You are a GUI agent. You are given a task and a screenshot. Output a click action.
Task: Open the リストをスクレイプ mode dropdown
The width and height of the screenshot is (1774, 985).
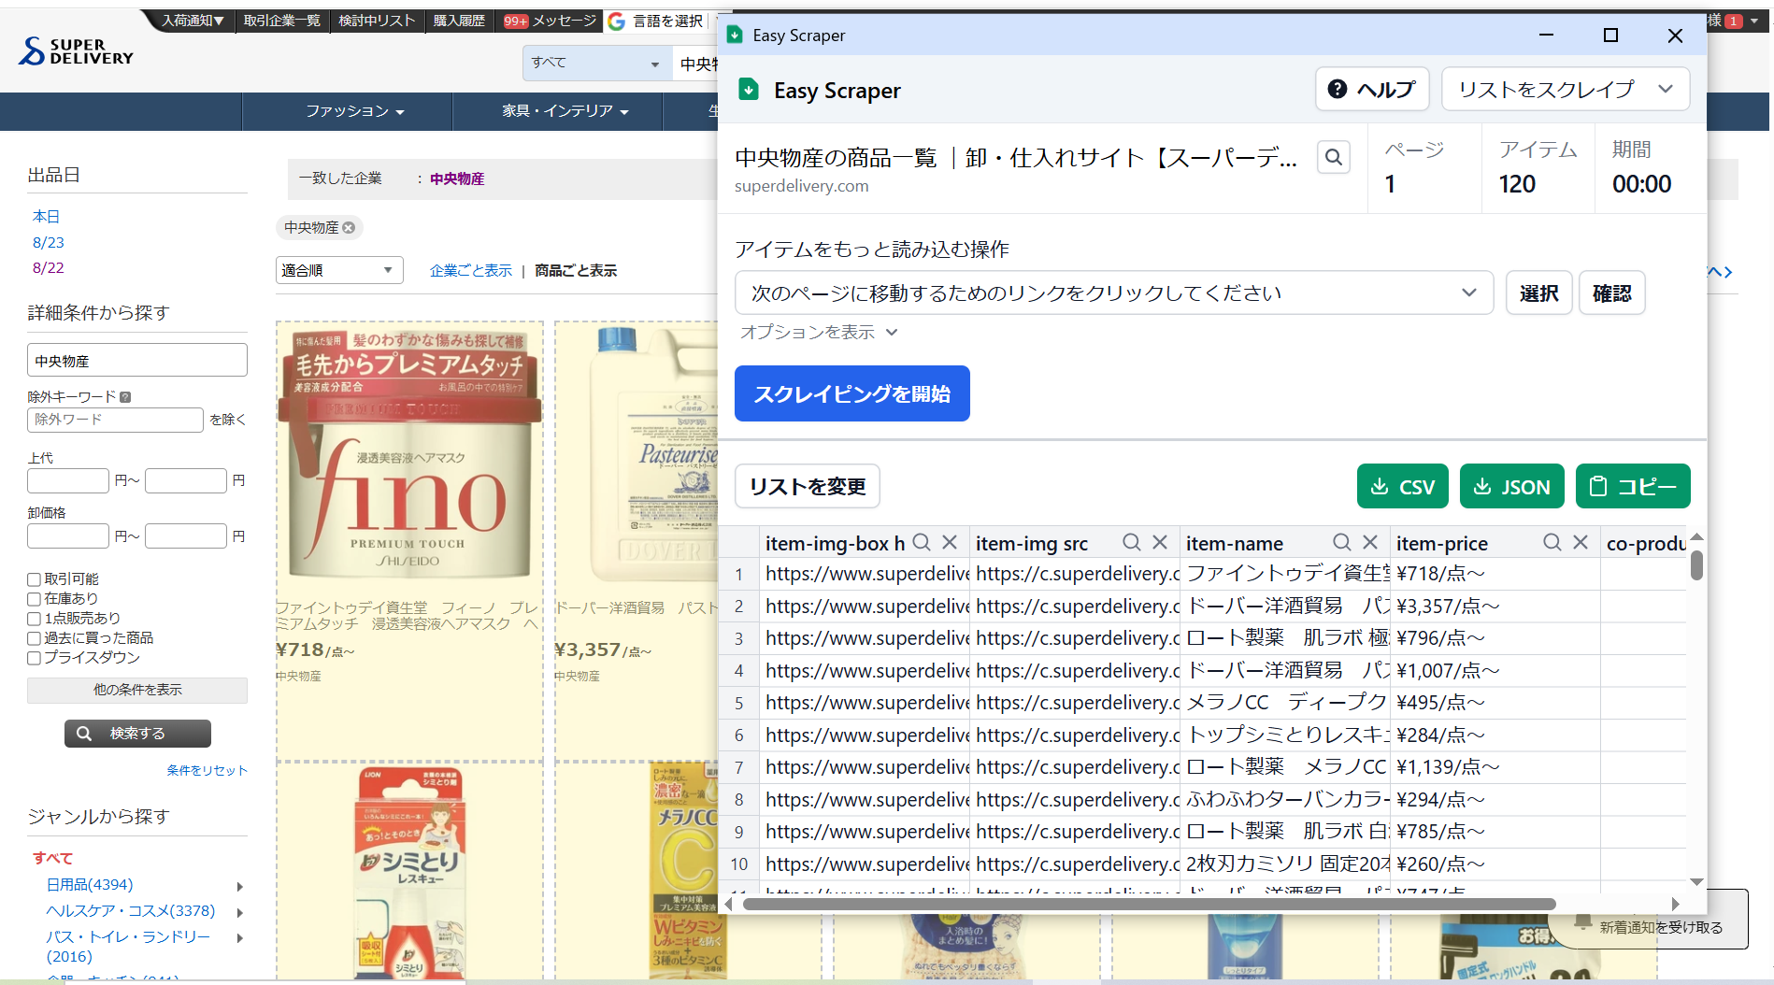(1566, 90)
